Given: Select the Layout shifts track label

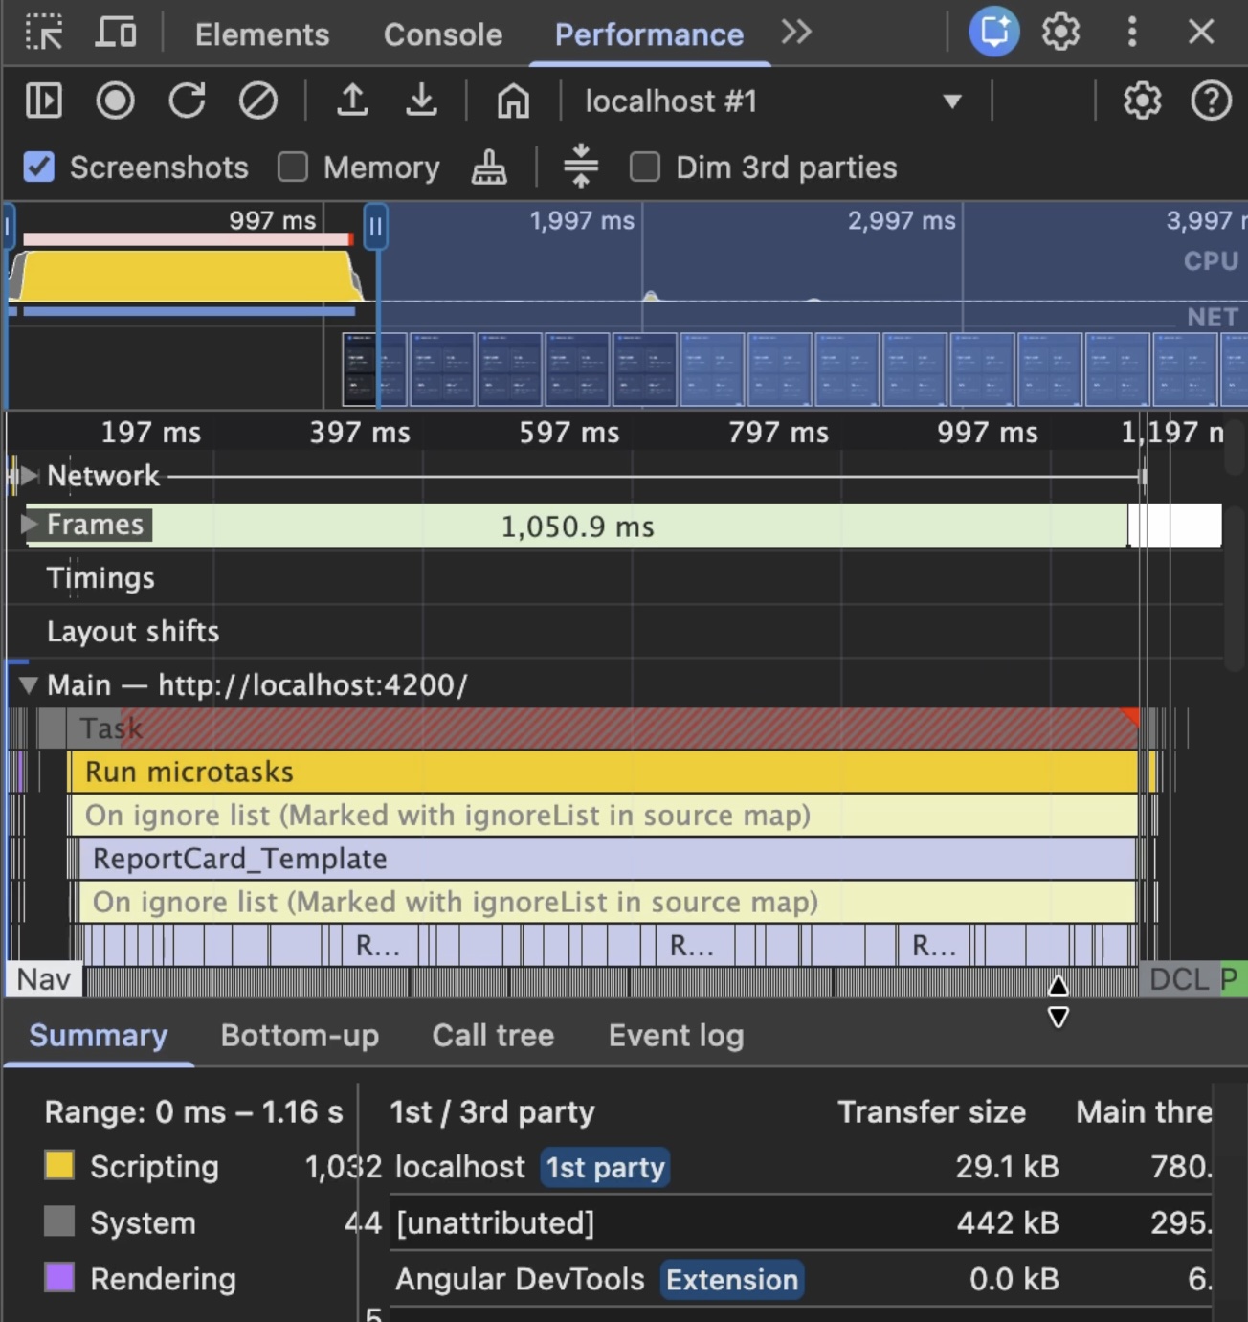Looking at the screenshot, I should click(133, 631).
